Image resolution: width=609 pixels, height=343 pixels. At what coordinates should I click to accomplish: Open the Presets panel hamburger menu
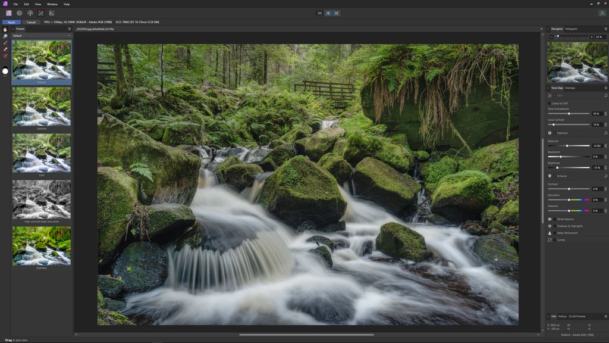coord(70,29)
